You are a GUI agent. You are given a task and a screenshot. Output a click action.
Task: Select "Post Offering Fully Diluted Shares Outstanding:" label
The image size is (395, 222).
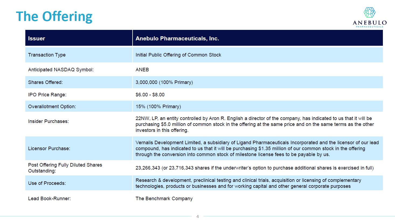click(65, 168)
